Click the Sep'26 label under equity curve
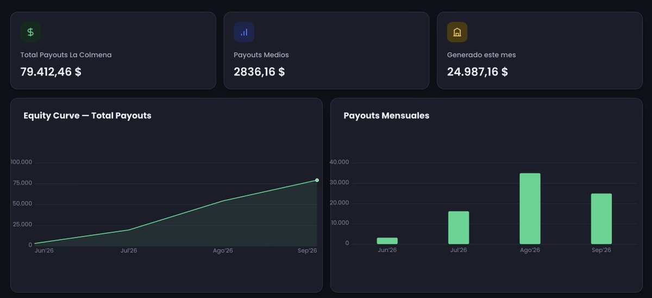This screenshot has height=298, width=652. pyautogui.click(x=307, y=250)
